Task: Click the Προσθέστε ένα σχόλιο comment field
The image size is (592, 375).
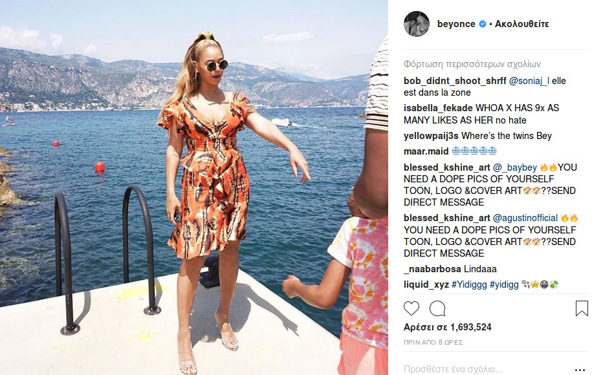Action: (x=487, y=369)
